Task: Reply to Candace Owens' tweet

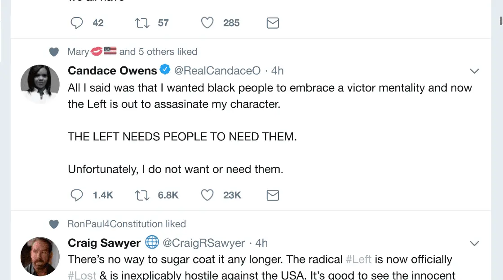Action: [77, 195]
